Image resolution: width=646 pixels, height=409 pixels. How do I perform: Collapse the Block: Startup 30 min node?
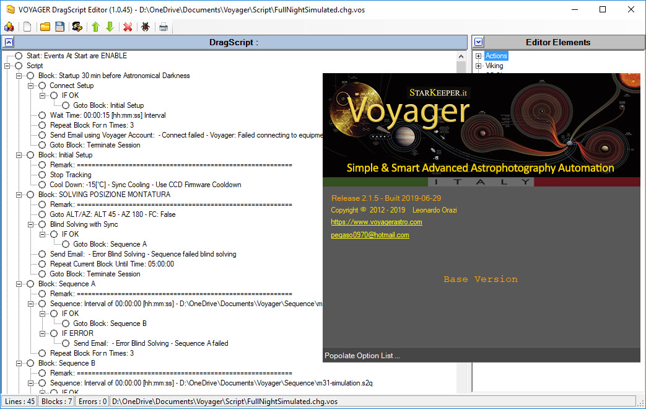(x=19, y=75)
